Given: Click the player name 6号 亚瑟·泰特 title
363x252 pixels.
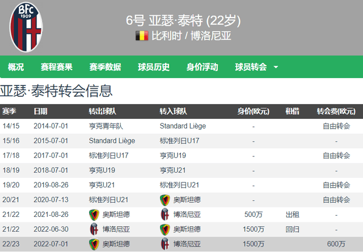Looking at the screenshot, I should 183,20.
